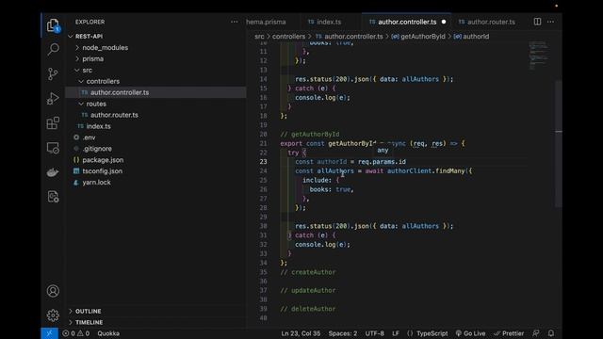
Task: Open author.router.ts in file tree
Action: pos(155,115)
